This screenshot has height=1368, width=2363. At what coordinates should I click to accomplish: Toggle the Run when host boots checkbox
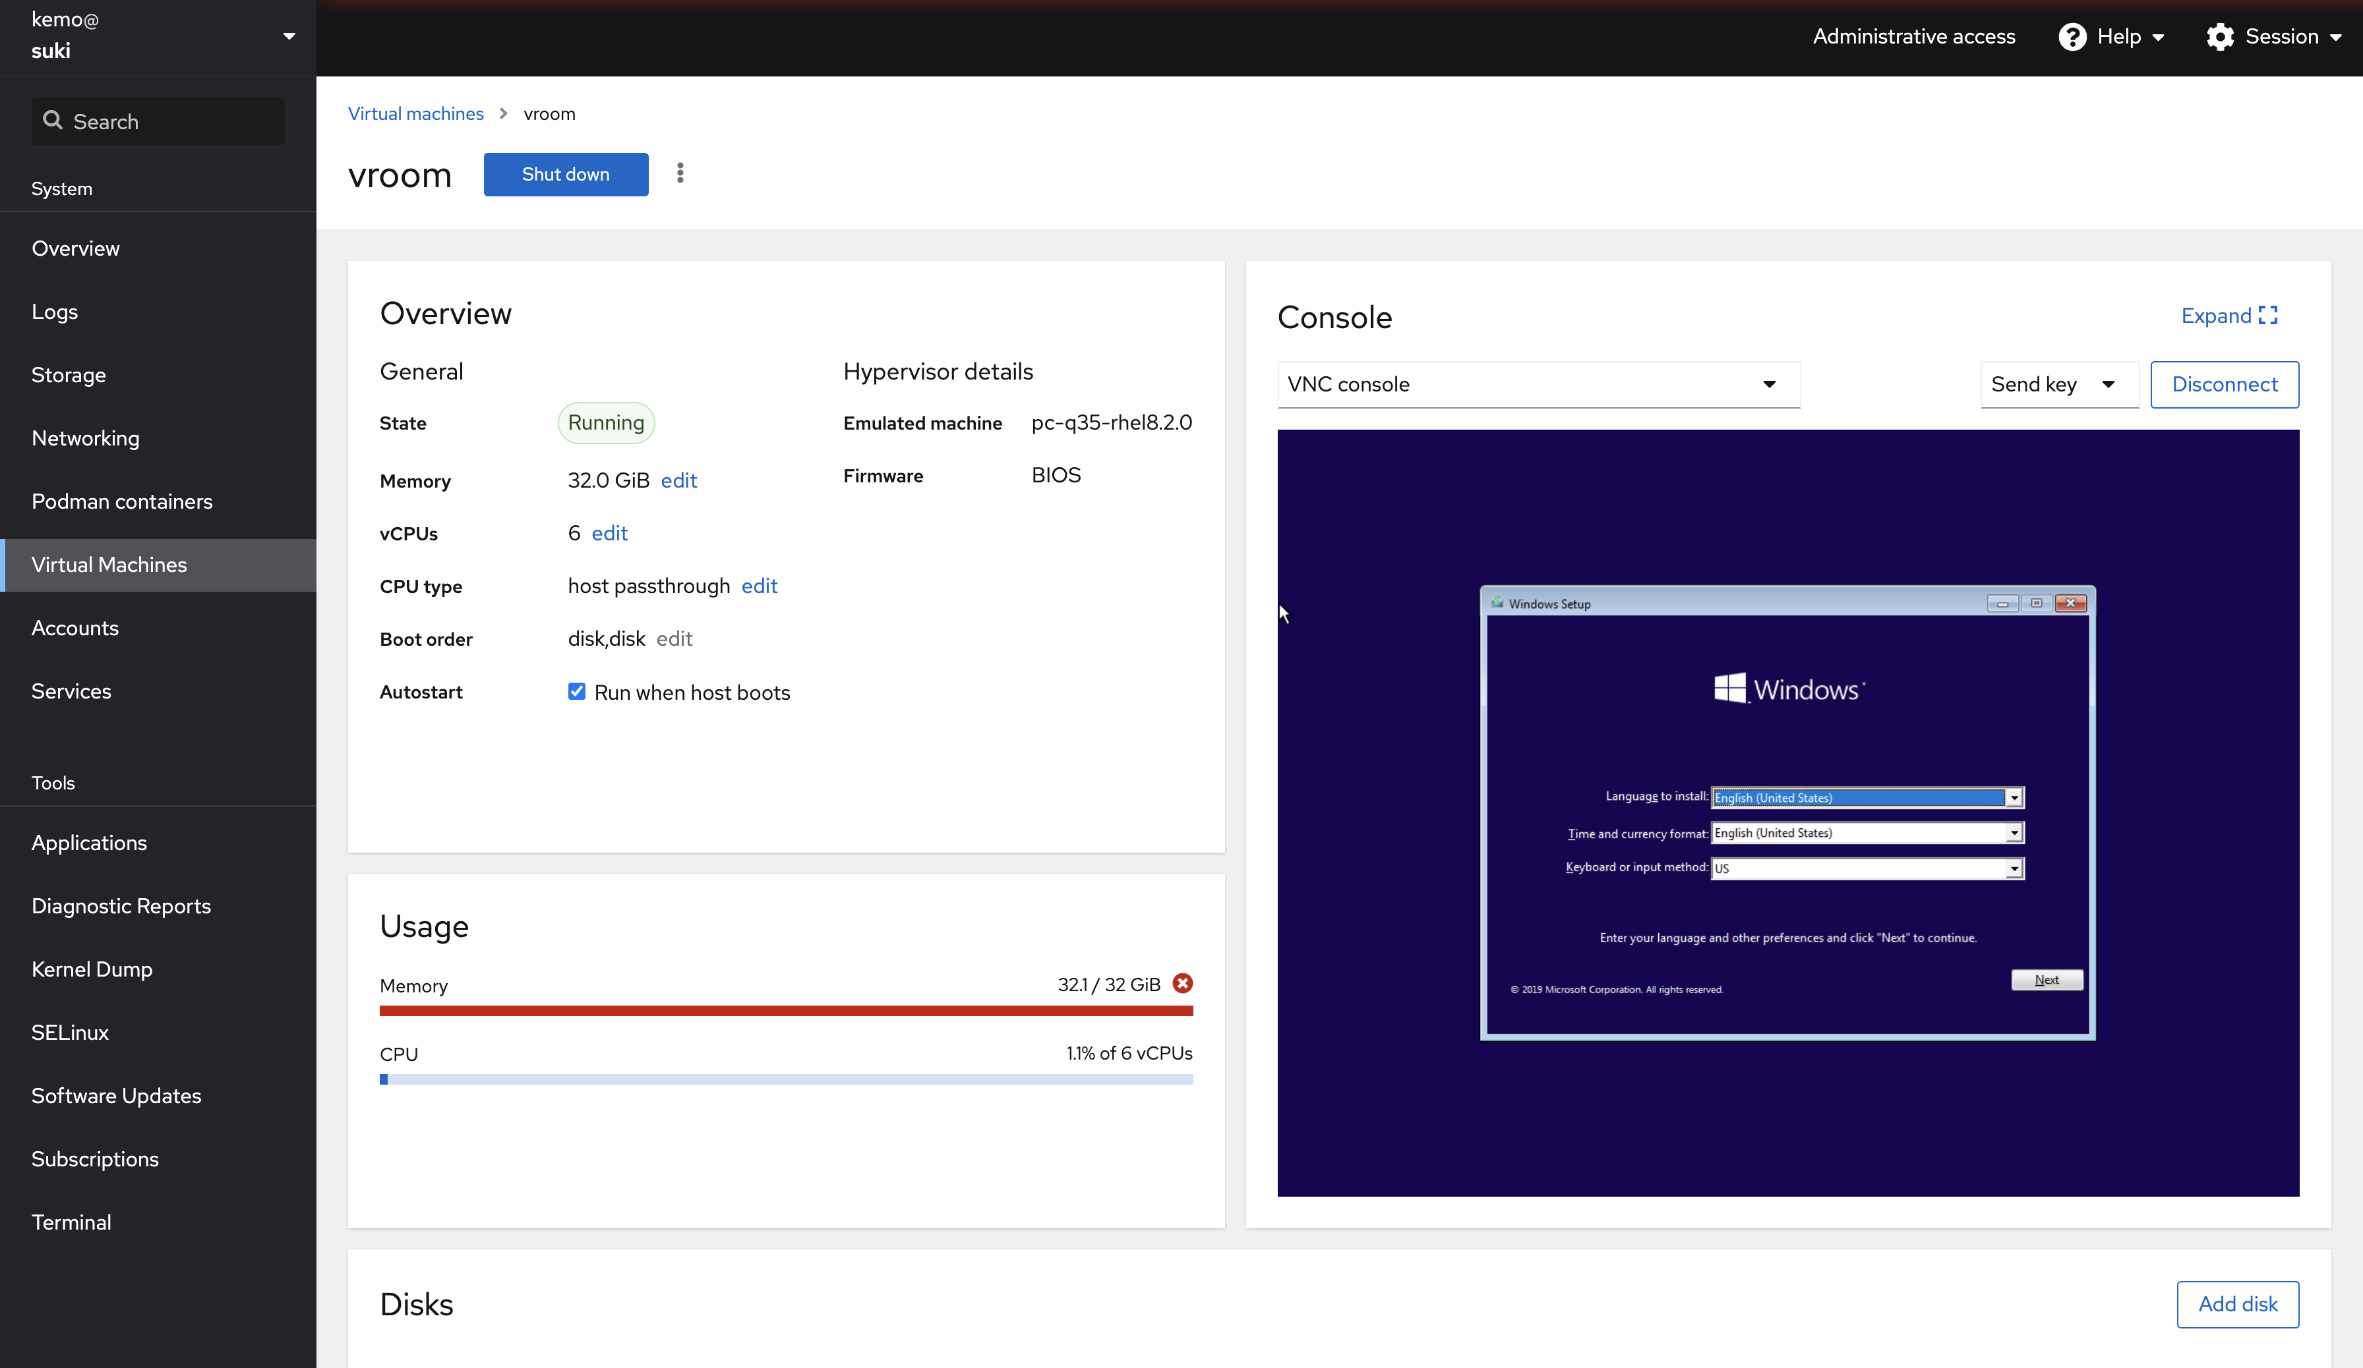click(x=577, y=691)
